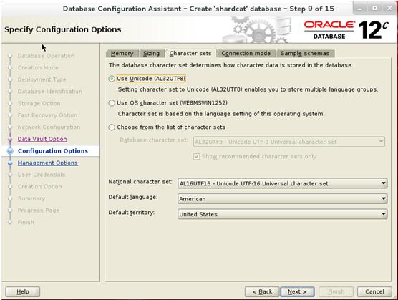This screenshot has width=398, height=300.
Task: Click the Summary step label
Action: (x=31, y=198)
